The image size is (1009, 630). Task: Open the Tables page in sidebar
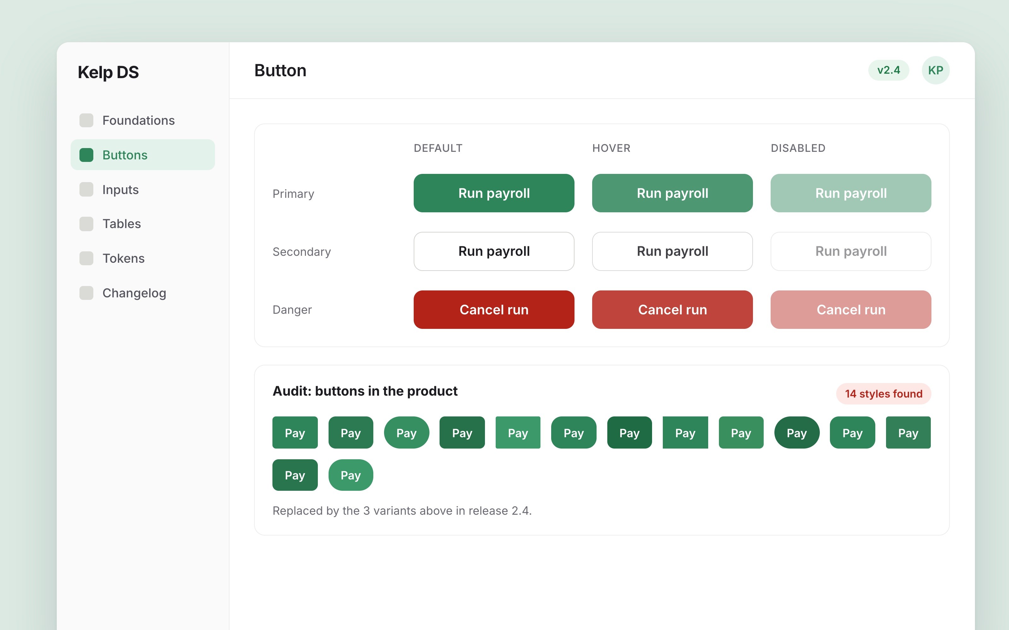143,224
